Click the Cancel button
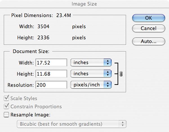169x132 pixels. [148, 28]
